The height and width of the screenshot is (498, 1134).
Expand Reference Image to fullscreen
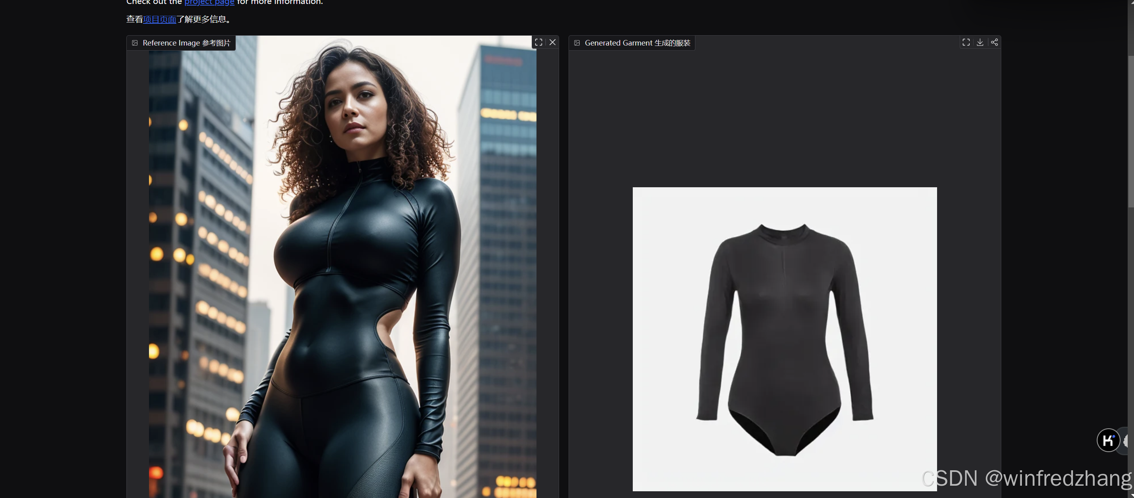tap(538, 42)
